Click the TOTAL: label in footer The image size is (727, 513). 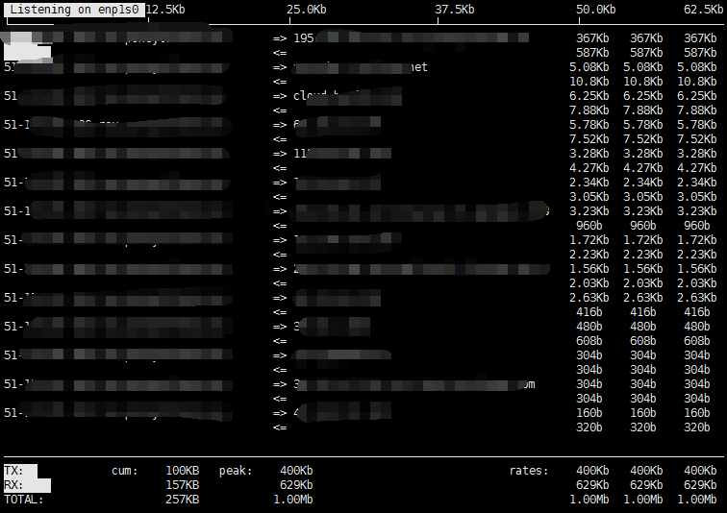click(23, 500)
